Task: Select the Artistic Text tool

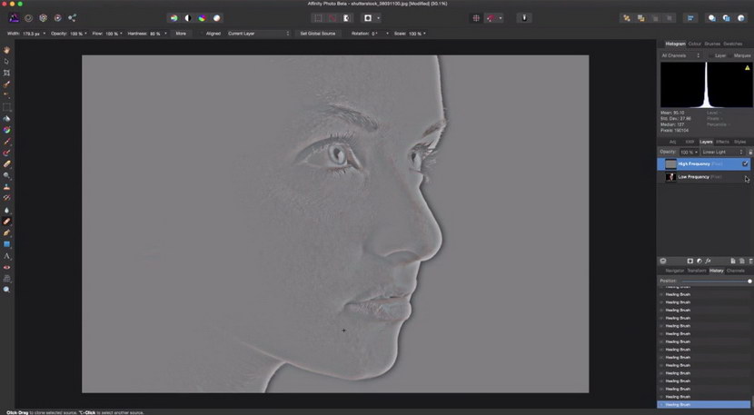Action: tap(6, 256)
